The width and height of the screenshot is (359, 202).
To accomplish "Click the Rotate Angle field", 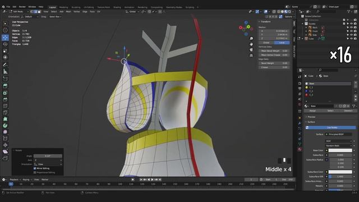I will point(48,156).
